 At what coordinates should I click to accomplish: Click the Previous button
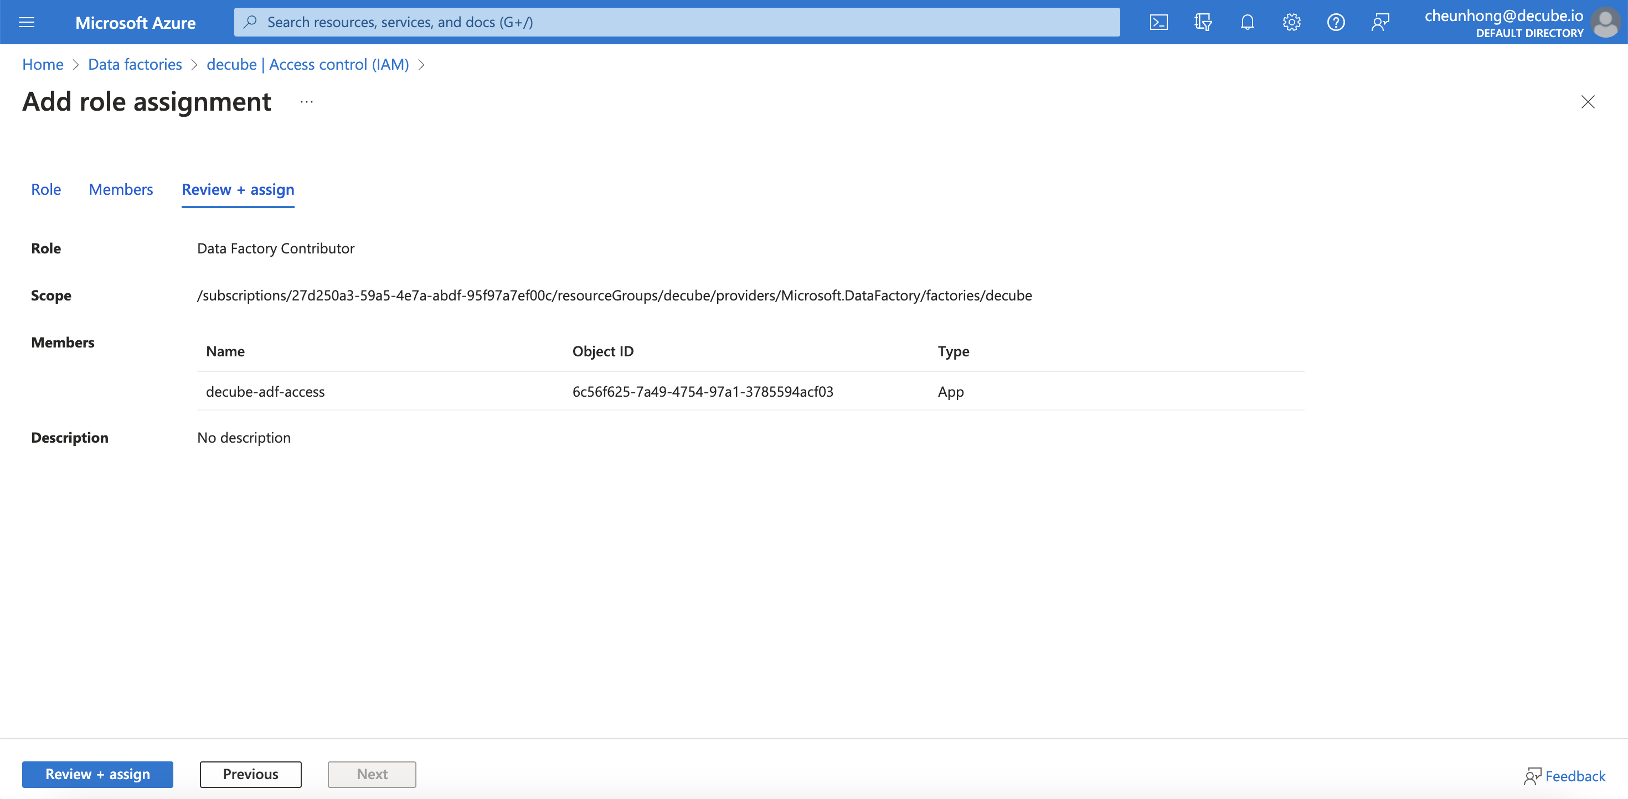[250, 774]
